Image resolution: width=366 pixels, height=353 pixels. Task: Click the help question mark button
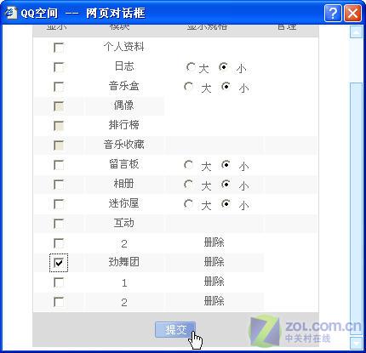click(x=333, y=14)
